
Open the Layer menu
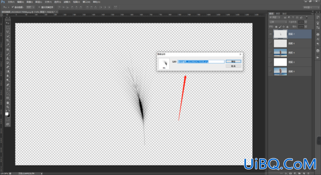(x=39, y=2)
